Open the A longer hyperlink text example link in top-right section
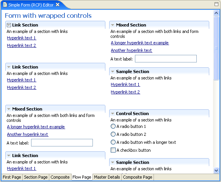221x182 pixels. tap(140, 43)
